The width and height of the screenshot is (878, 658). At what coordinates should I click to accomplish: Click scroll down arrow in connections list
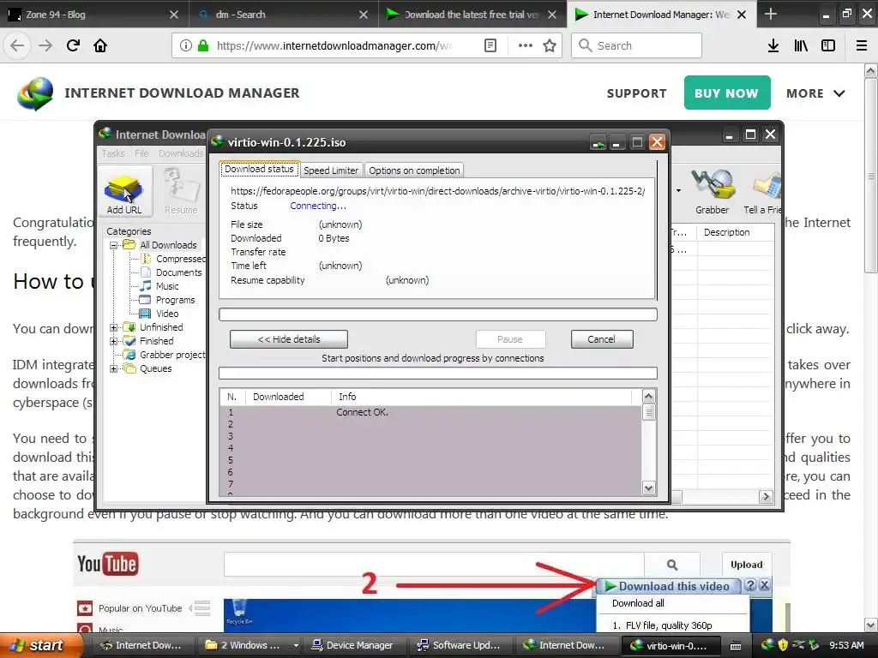[648, 488]
